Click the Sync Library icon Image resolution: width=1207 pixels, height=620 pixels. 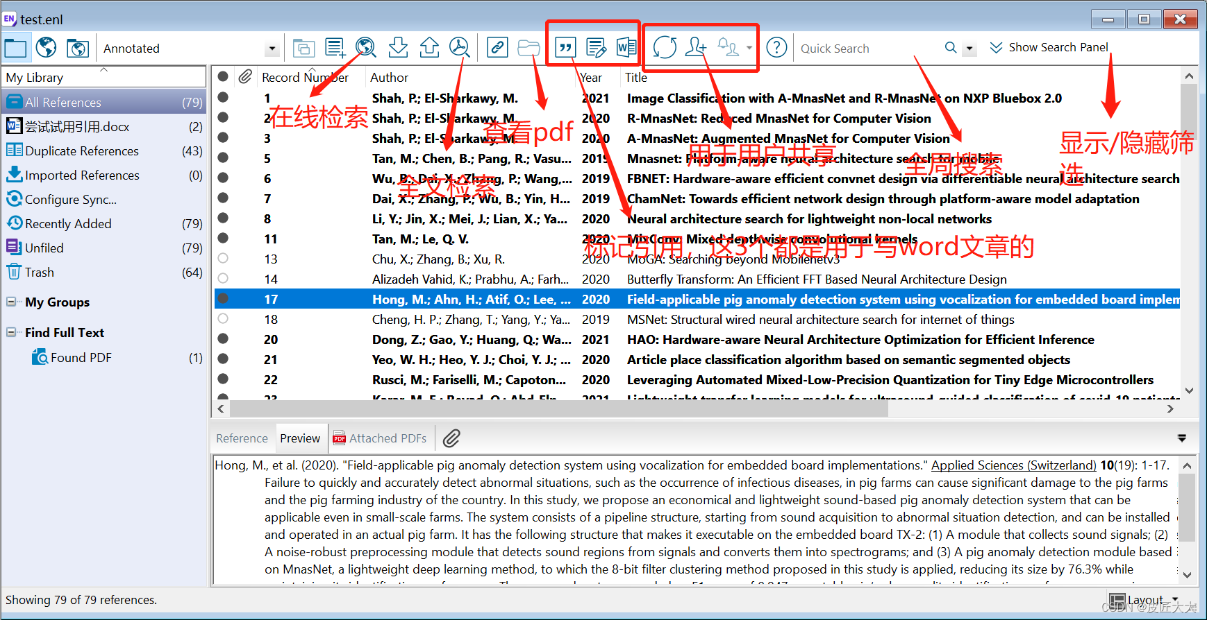(665, 48)
